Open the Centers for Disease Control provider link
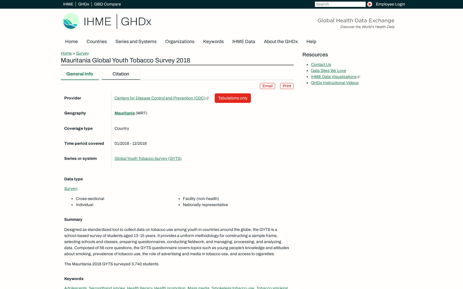Viewport: 463px width, 289px height. [x=160, y=98]
